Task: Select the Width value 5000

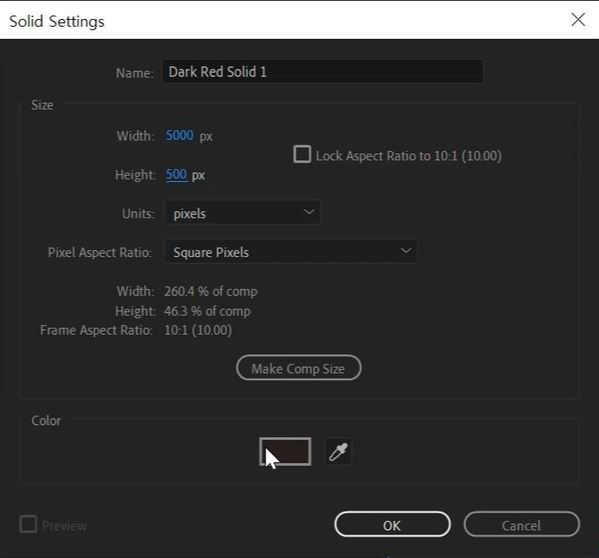Action: pos(179,135)
